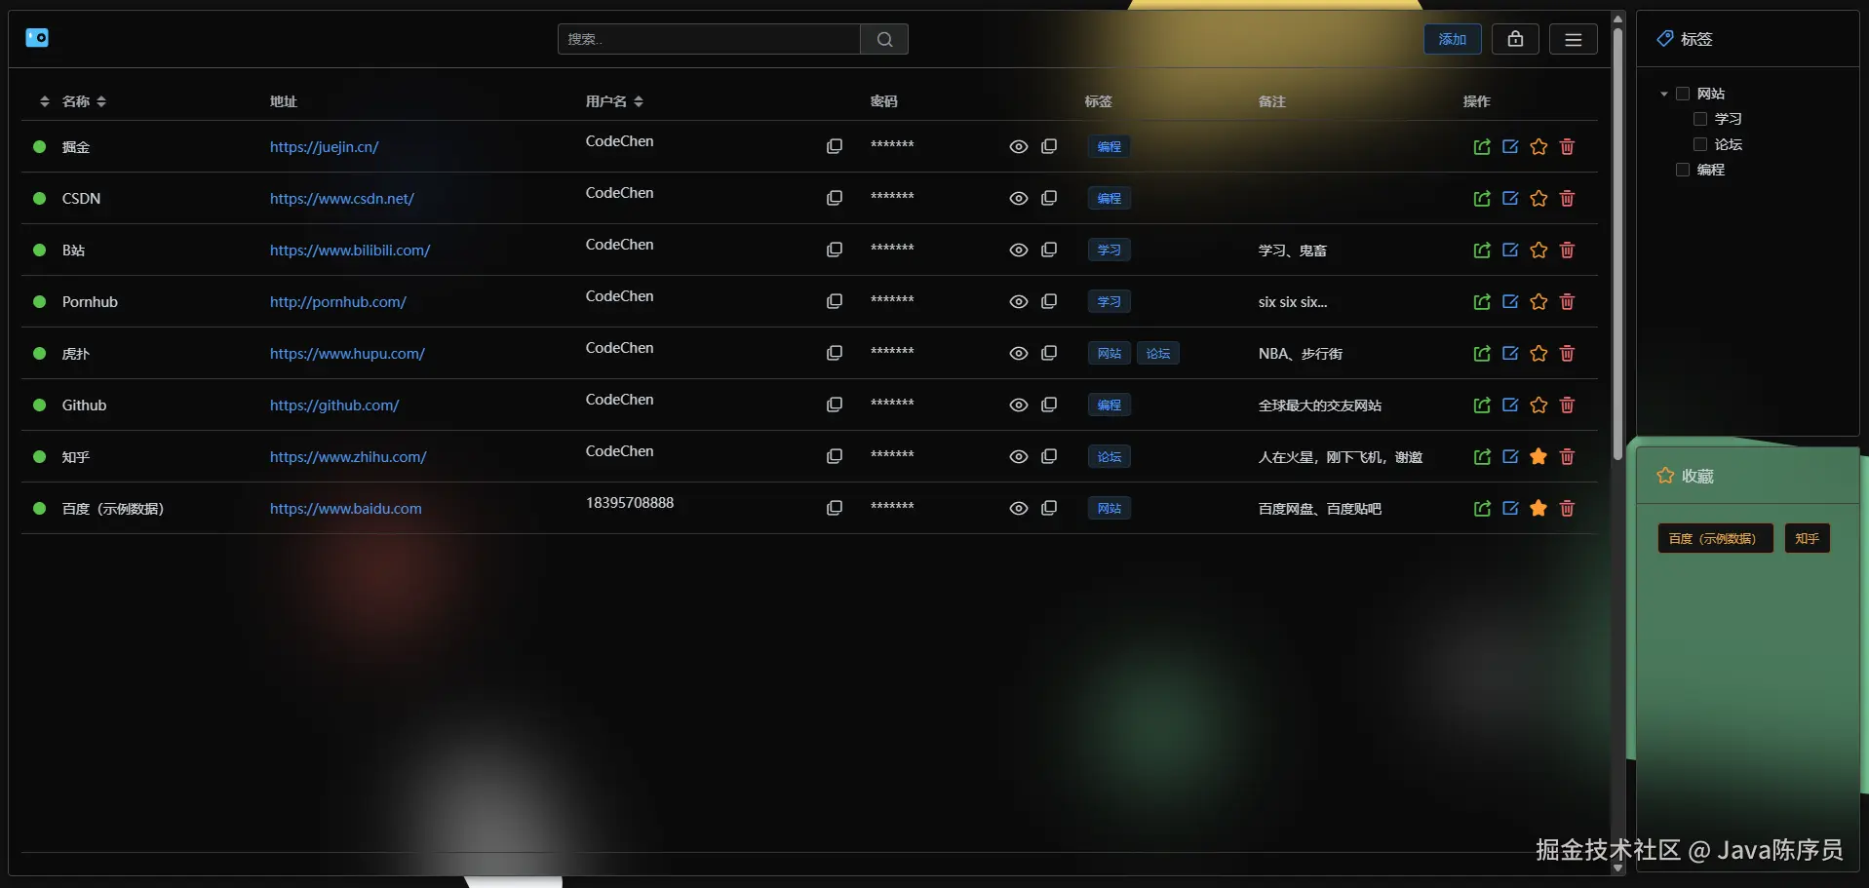This screenshot has height=888, width=1869.
Task: Copy username in the 掘金 row
Action: (x=835, y=146)
